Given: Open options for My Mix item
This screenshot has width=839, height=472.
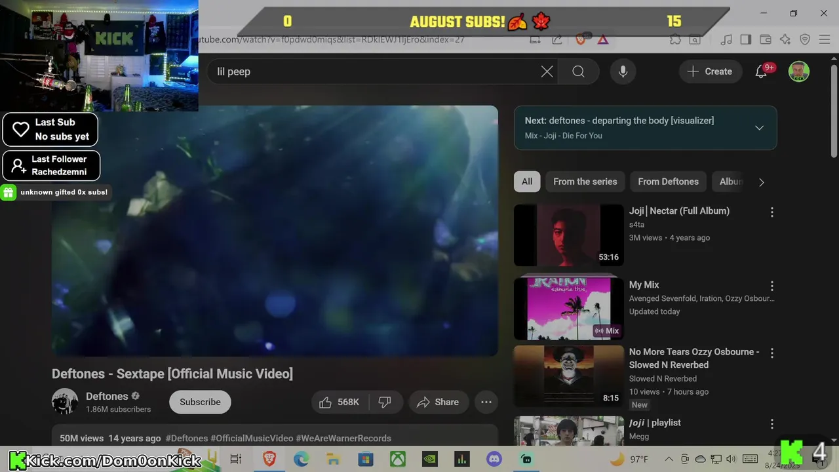Looking at the screenshot, I should (771, 286).
